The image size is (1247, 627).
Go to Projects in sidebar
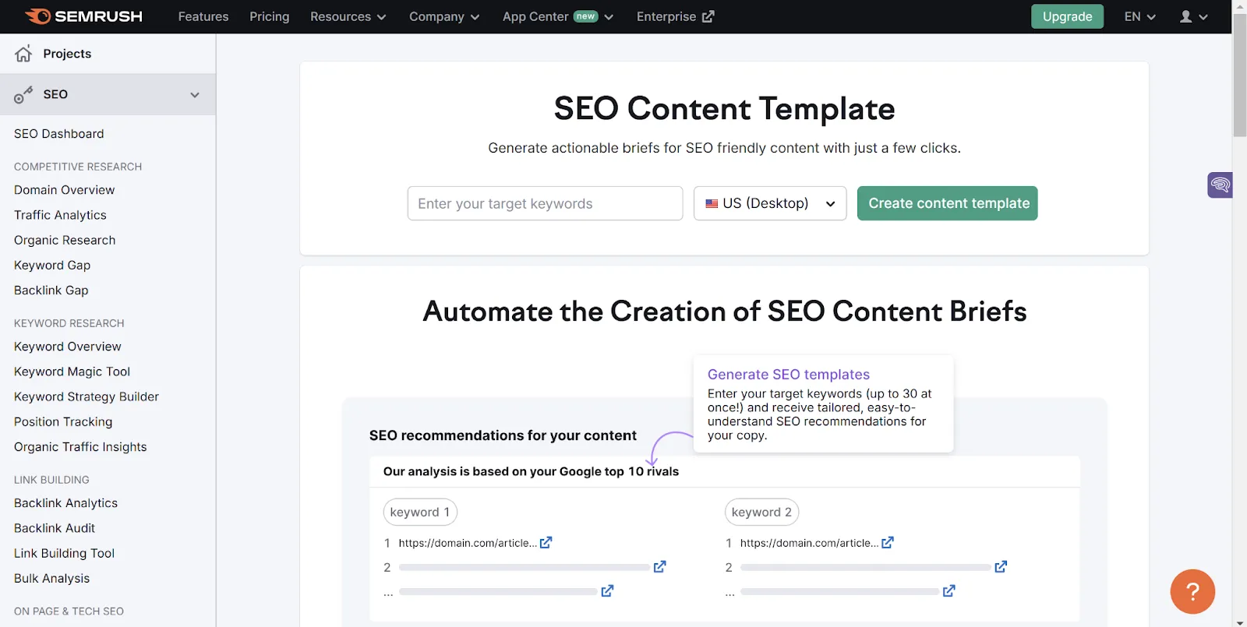(x=67, y=54)
